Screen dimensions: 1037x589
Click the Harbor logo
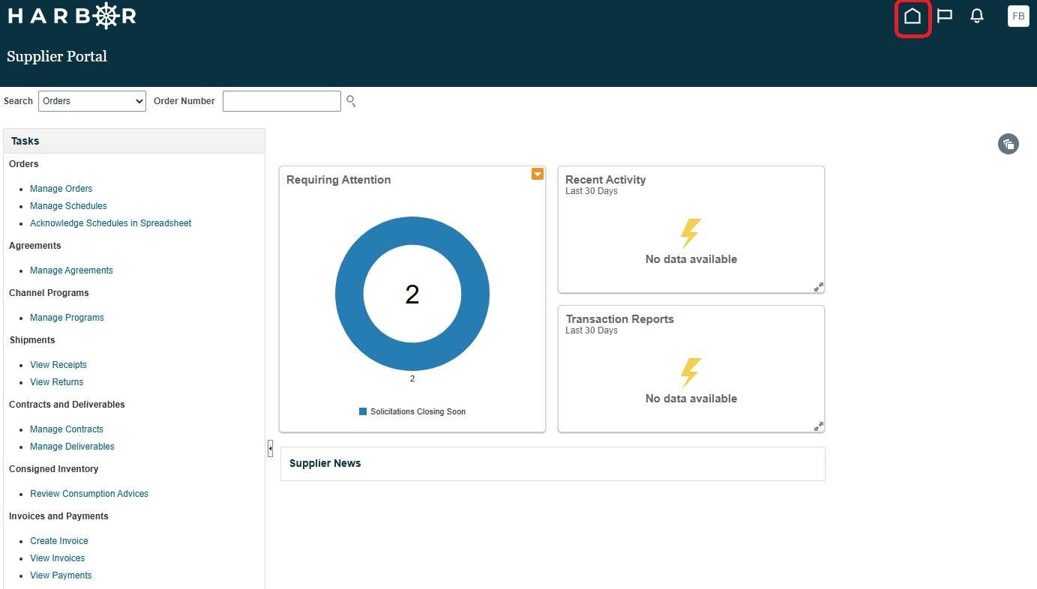click(x=72, y=16)
